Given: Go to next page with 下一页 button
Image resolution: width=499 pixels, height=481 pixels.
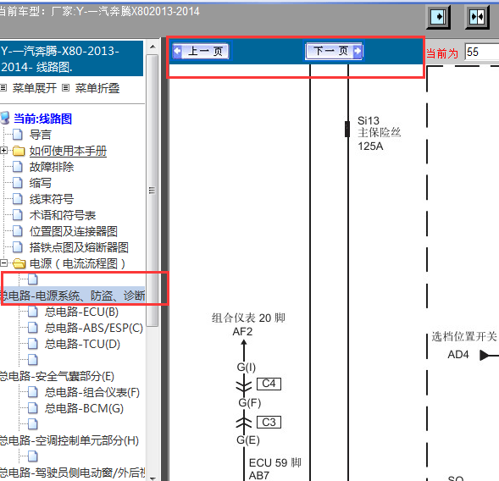Looking at the screenshot, I should [334, 51].
